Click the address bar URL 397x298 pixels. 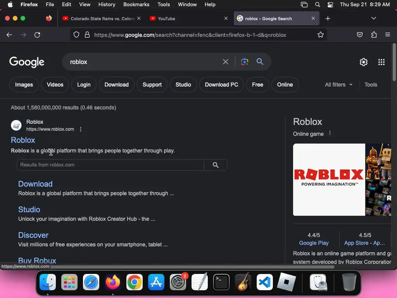tap(190, 35)
